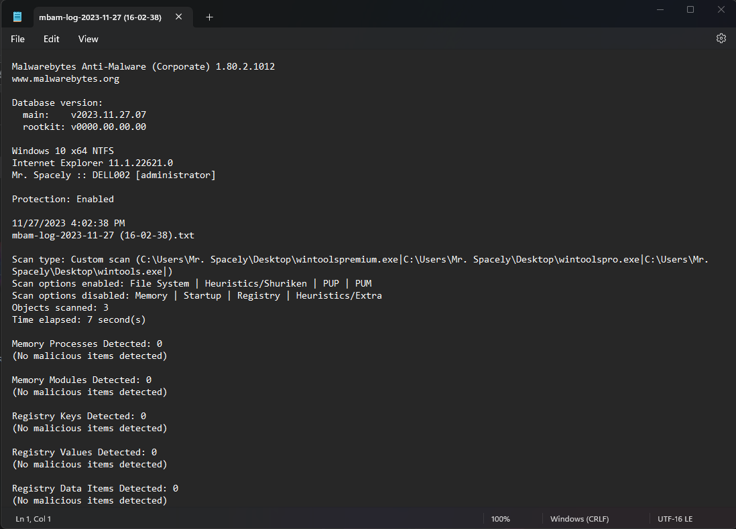Open the Notepad settings gear icon
This screenshot has height=529, width=736.
(x=721, y=38)
